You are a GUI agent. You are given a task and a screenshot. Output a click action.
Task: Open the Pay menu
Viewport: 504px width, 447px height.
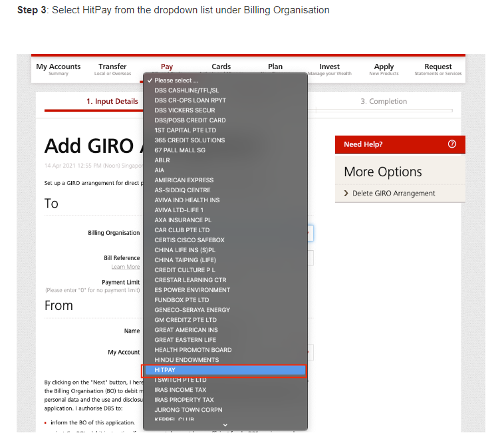pos(167,67)
